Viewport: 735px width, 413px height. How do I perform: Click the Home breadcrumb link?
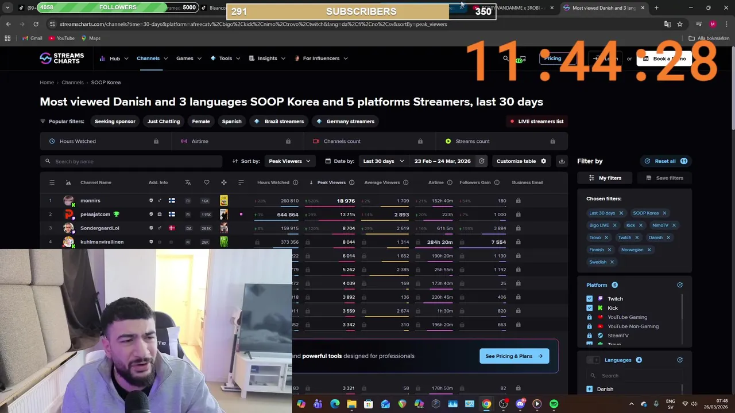pos(47,83)
